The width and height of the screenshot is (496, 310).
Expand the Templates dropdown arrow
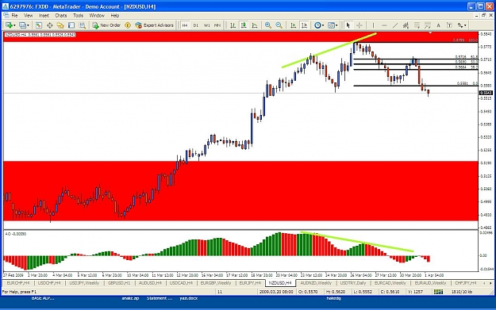pyautogui.click(x=336, y=25)
